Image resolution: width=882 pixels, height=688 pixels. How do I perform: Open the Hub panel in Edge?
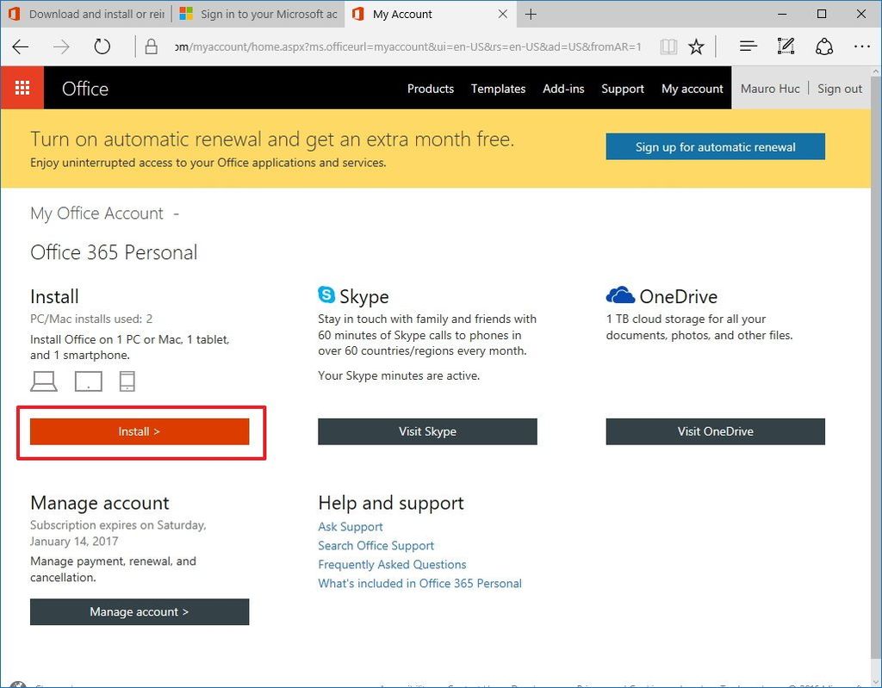pos(748,46)
